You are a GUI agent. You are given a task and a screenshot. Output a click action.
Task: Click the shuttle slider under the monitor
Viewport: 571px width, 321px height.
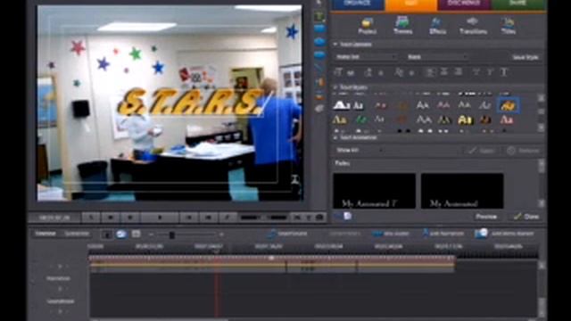(263, 218)
